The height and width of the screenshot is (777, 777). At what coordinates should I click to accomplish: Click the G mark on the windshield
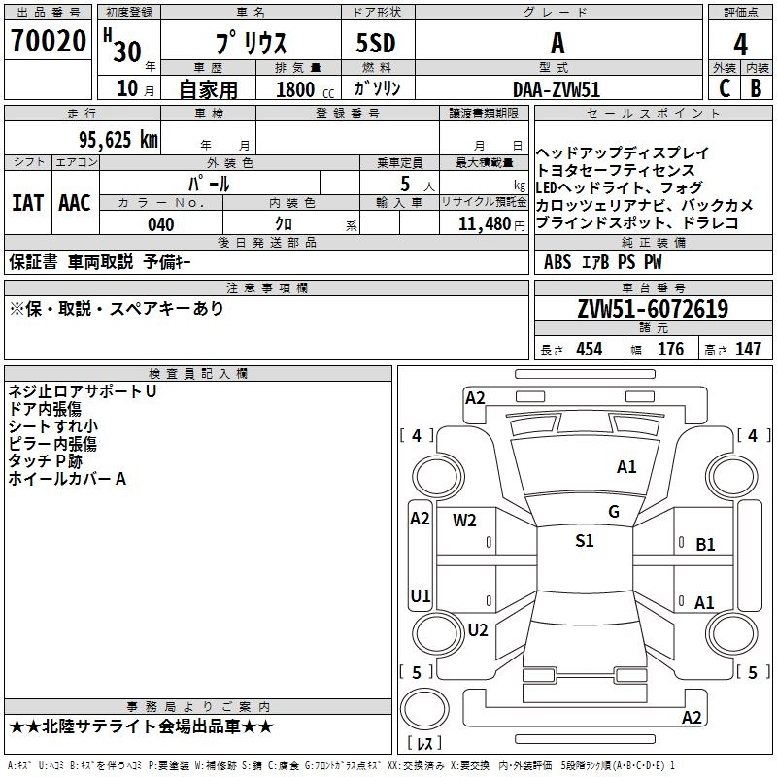coord(614,512)
